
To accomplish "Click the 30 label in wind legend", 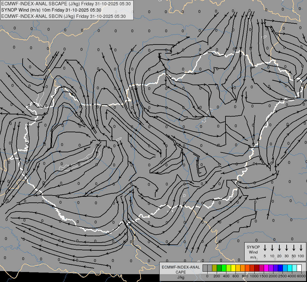I will pos(286,256).
